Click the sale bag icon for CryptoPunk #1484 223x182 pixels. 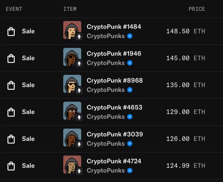11,31
